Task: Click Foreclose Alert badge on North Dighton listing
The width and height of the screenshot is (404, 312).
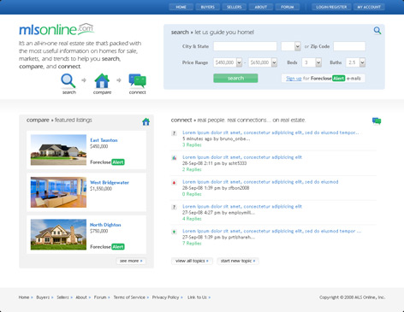Action: coord(107,247)
